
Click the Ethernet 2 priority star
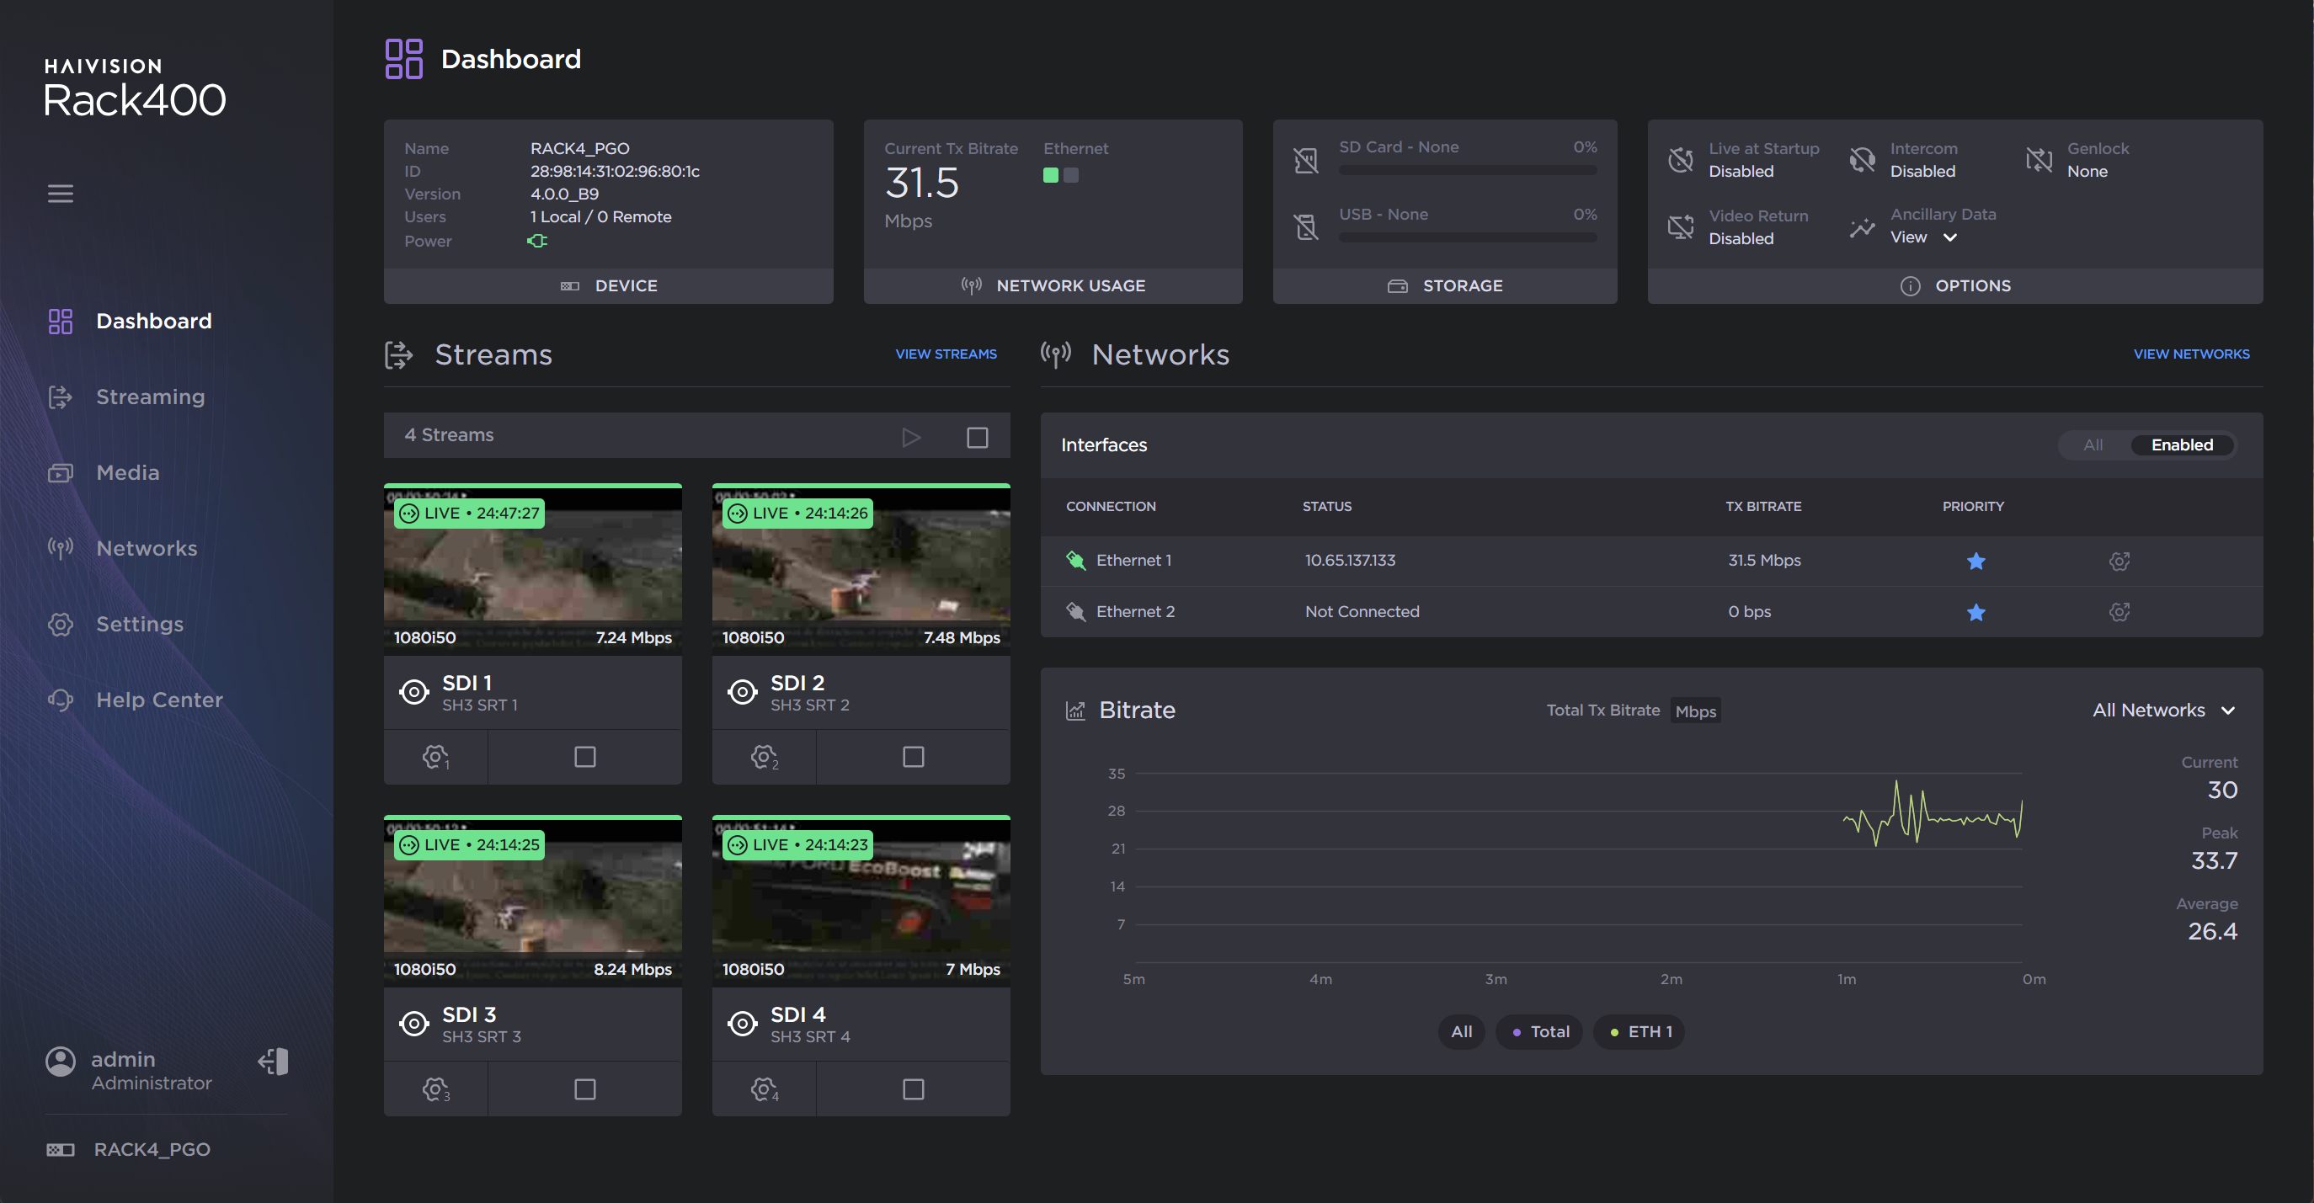[1975, 612]
